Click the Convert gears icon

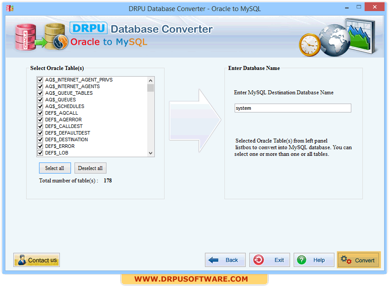[x=346, y=260]
